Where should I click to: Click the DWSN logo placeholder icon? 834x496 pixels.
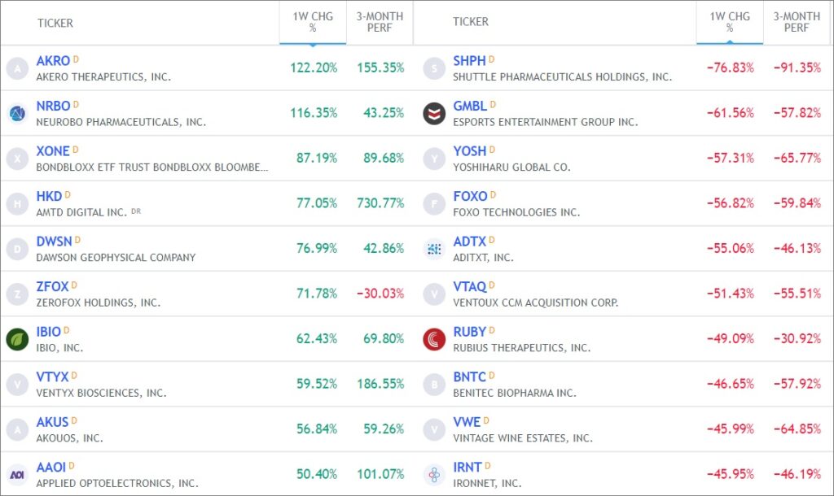click(17, 249)
